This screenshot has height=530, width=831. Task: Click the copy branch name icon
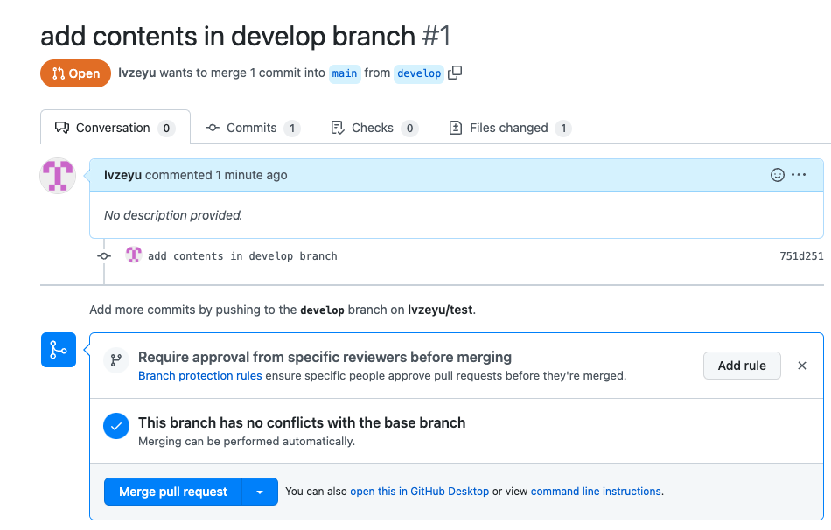click(455, 73)
